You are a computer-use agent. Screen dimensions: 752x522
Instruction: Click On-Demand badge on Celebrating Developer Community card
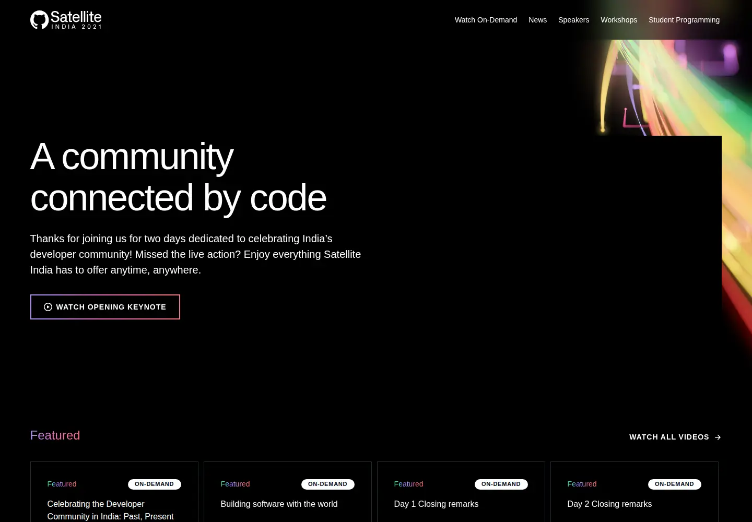pos(154,484)
